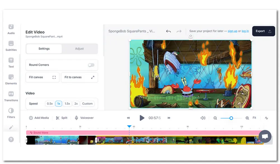Image resolution: width=280 pixels, height=164 pixels.
Task: Set speed to 2x
Action: click(76, 104)
